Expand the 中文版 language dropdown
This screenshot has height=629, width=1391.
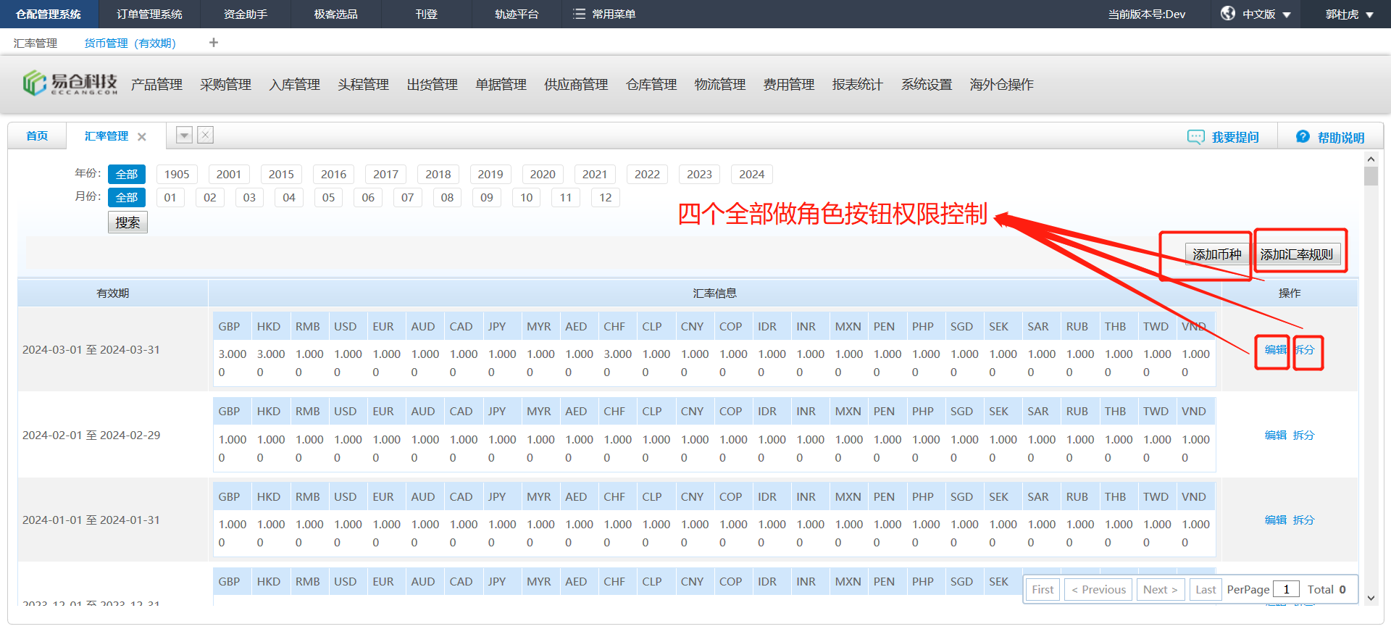1287,14
